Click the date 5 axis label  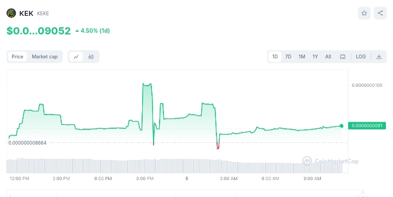187,179
